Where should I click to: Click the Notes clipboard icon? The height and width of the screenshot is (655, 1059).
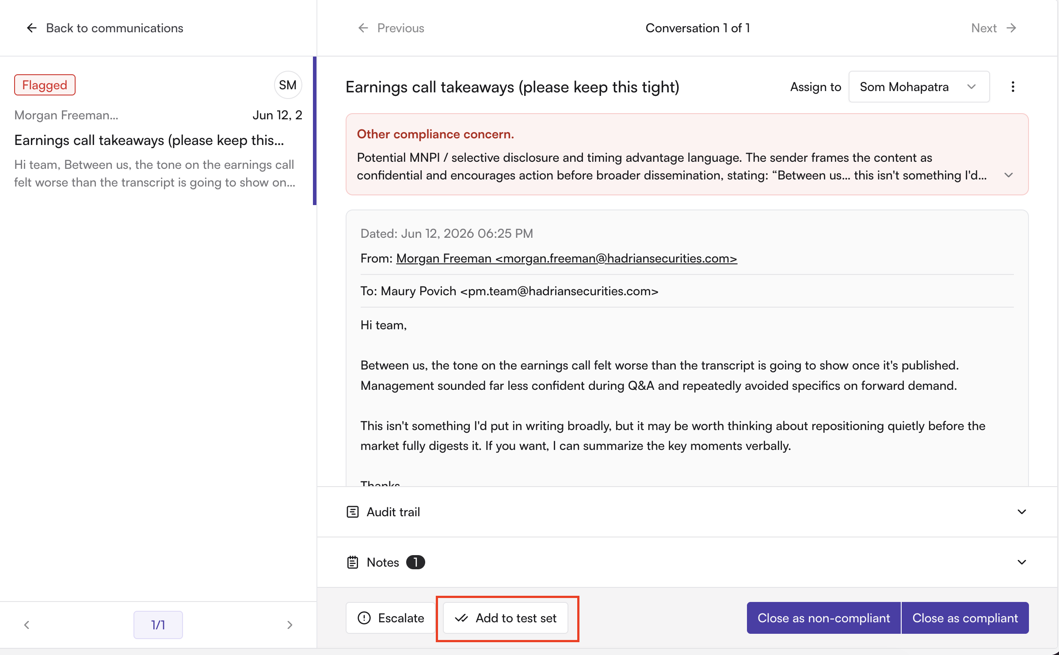pos(352,562)
